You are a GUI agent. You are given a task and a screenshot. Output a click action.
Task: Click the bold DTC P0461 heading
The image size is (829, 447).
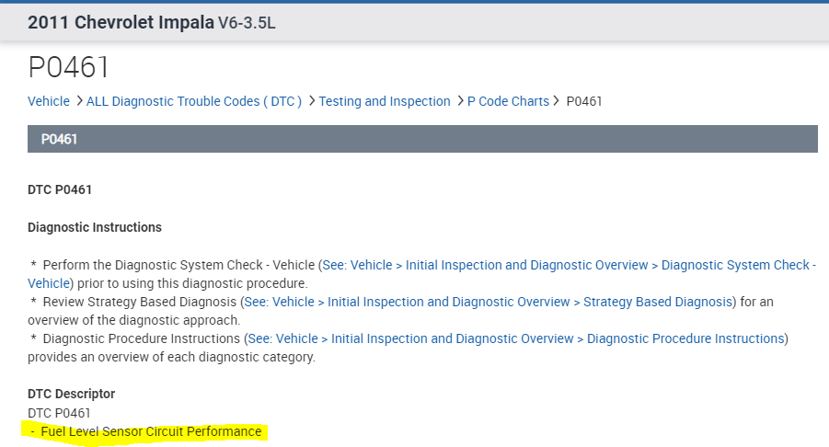point(60,190)
